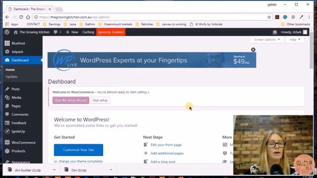Open the Updates submenu item
The image size is (317, 178).
(11, 77)
